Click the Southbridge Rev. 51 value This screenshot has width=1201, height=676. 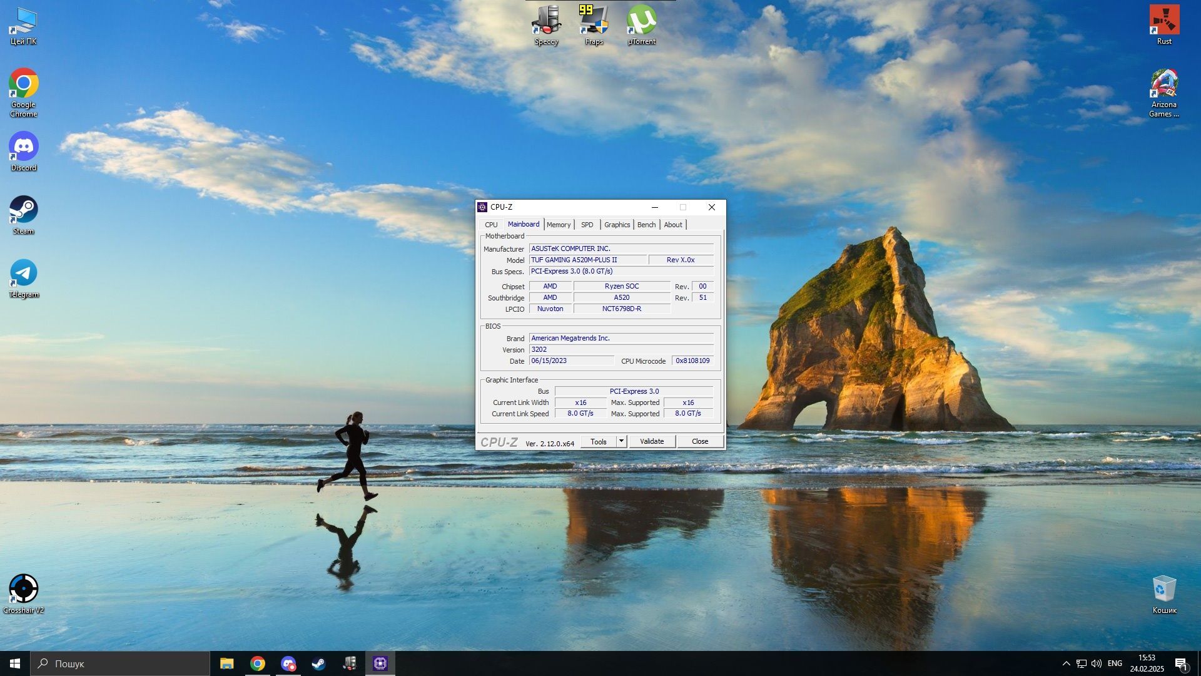pyautogui.click(x=702, y=297)
